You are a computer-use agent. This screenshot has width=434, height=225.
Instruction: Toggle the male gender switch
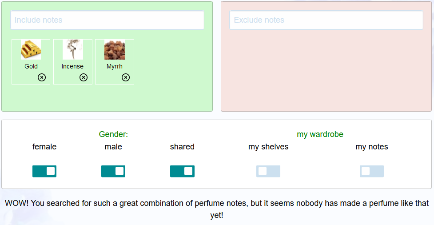(113, 171)
